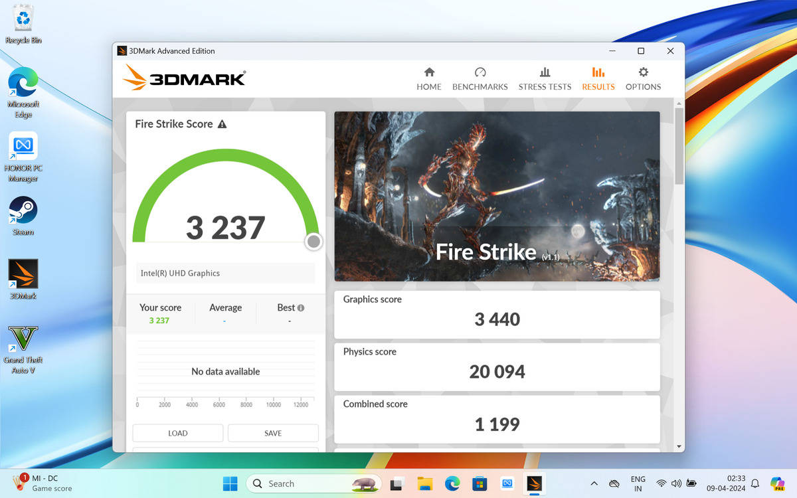Screen dimensions: 797x498
Task: Launch Microsoft Edge from the desktop shortcut
Action: (x=23, y=93)
